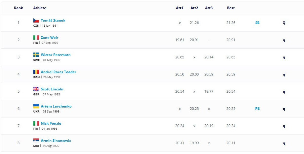Viewport: 304px width, 154px height.
Task: Go to Wictor Petersson's profile
Action: (55, 55)
